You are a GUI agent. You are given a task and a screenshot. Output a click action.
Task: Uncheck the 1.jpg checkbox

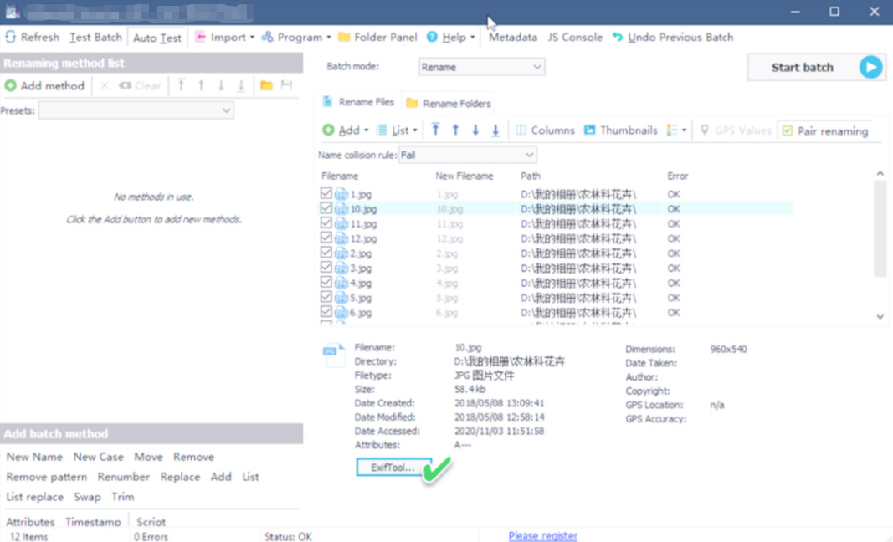coord(326,193)
